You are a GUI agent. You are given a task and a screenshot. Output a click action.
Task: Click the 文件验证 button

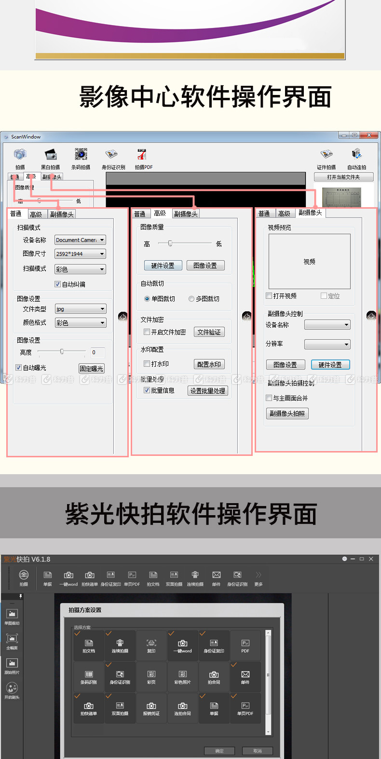[x=209, y=332]
